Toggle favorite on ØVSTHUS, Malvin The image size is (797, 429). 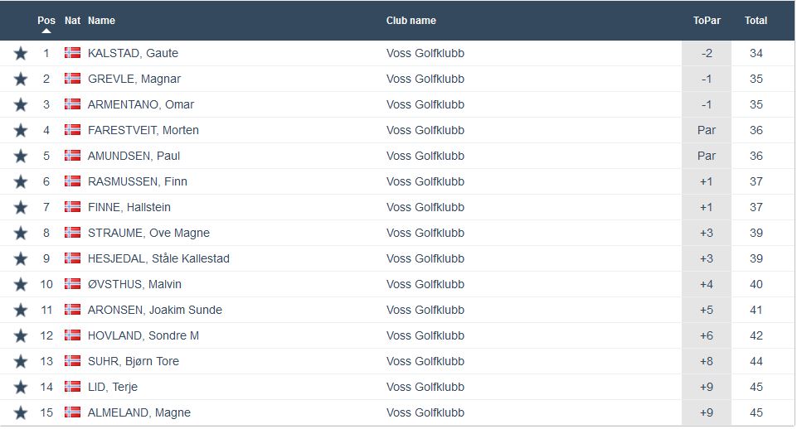tap(21, 285)
